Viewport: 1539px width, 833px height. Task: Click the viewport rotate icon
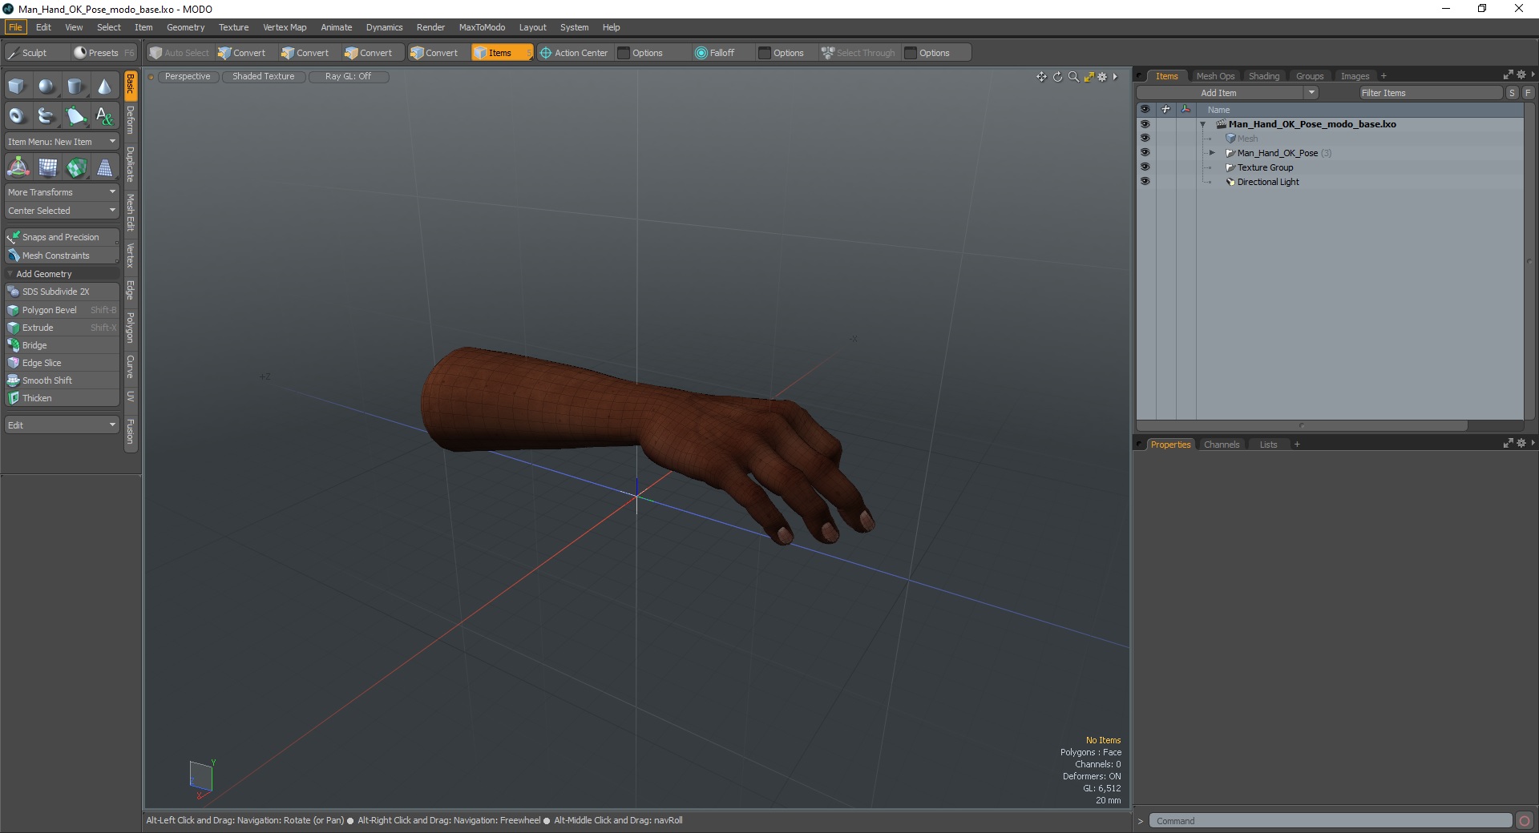(1057, 77)
